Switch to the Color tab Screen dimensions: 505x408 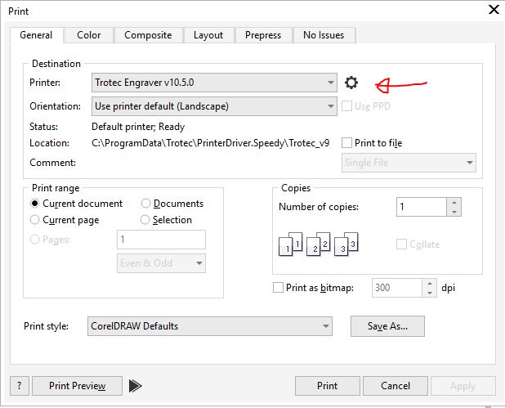pos(88,35)
